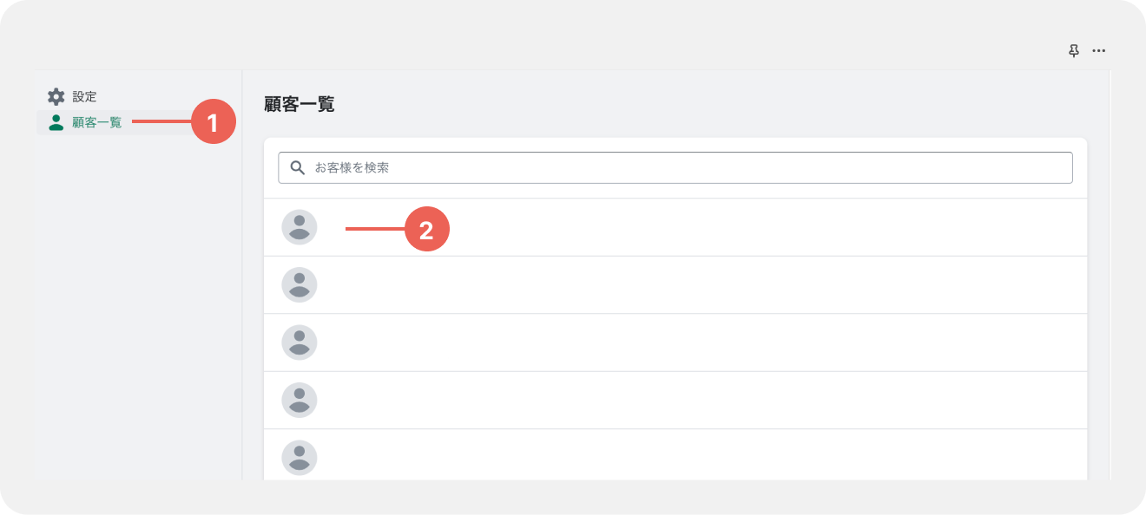Click the pin icon at top right

pos(1074,51)
